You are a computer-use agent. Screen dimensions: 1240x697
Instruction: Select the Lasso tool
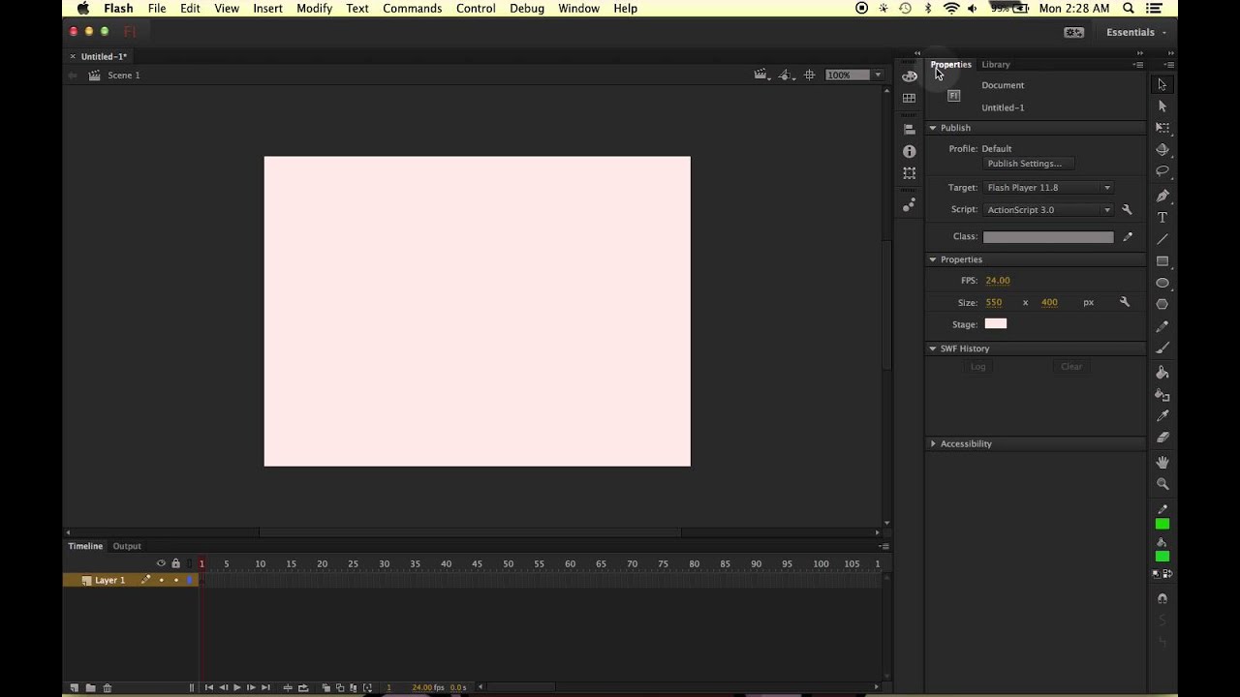[x=1162, y=170]
